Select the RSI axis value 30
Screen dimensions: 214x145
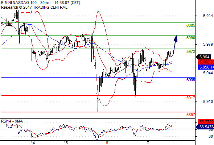click(x=211, y=136)
